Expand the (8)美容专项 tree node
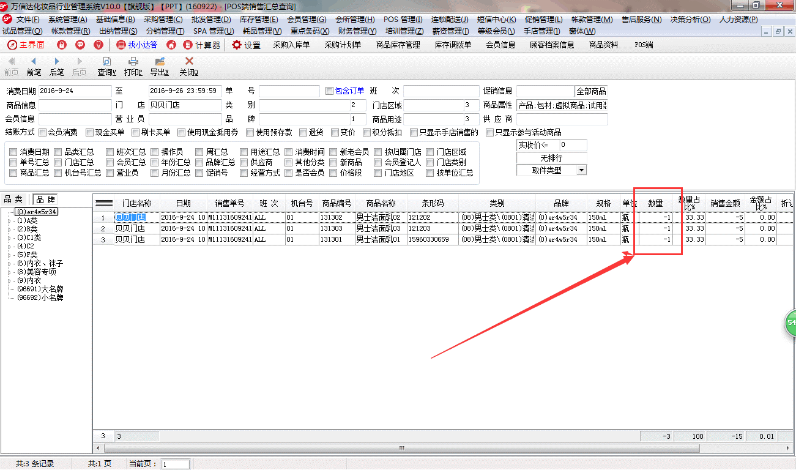 (x=9, y=272)
